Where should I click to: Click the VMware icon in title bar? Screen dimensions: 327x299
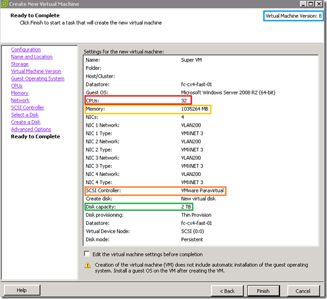point(4,4)
